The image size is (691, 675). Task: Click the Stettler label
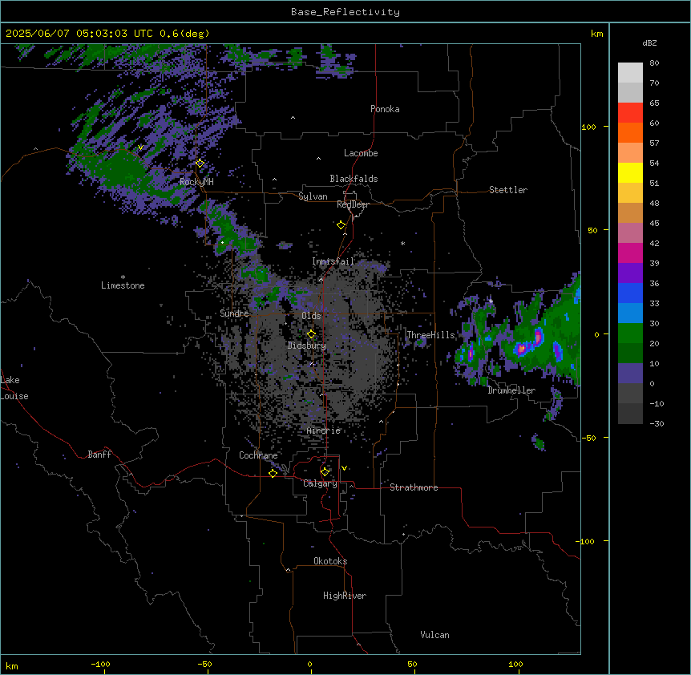[508, 190]
